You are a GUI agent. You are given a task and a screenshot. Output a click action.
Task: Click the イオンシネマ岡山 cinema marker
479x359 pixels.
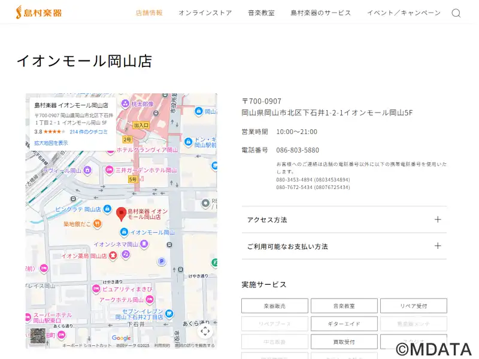(x=144, y=244)
